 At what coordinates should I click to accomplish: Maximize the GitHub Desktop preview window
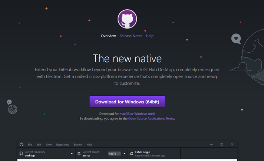(222, 144)
